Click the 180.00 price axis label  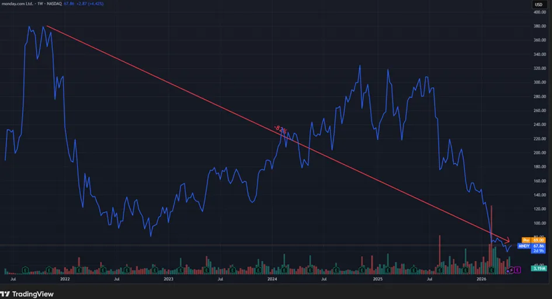pos(540,167)
